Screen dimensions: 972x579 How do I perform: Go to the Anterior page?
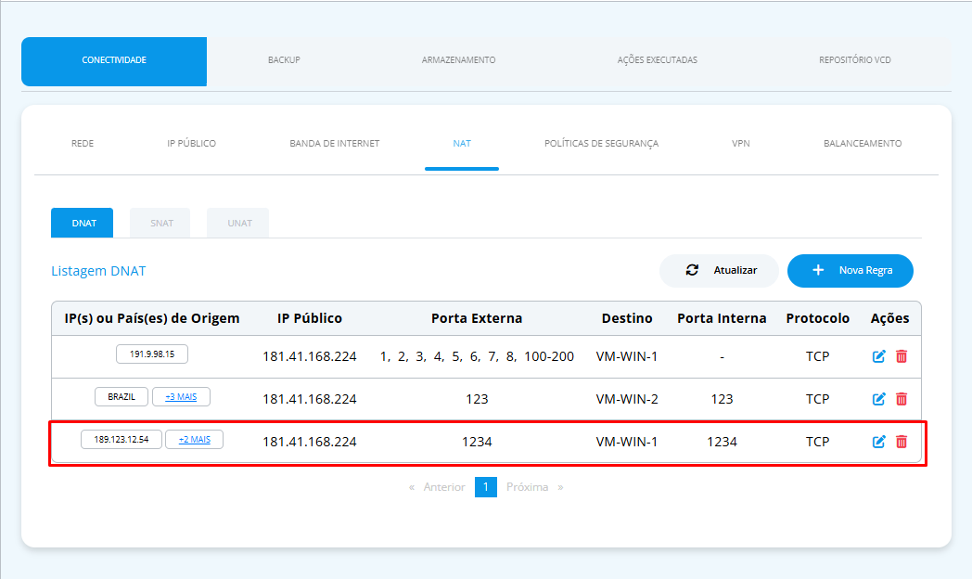(x=444, y=487)
